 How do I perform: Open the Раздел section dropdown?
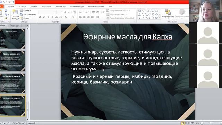[26, 18]
